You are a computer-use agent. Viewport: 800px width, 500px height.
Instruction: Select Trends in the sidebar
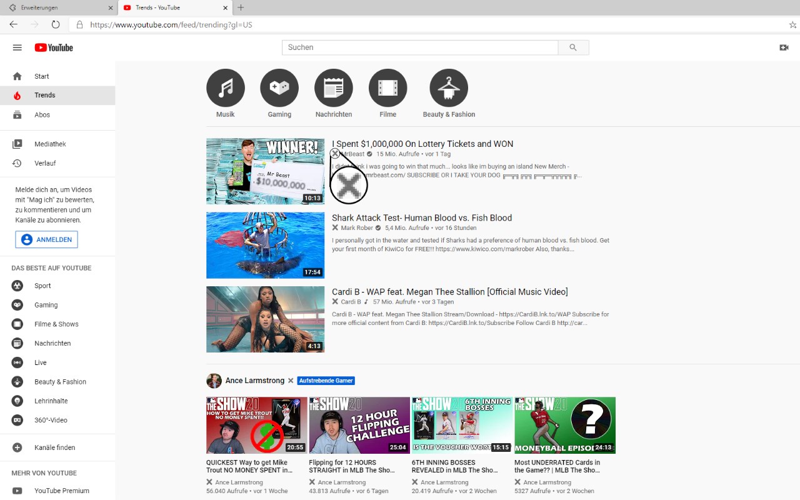57,96
